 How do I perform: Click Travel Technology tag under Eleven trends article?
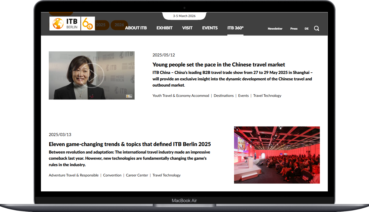pos(166,175)
